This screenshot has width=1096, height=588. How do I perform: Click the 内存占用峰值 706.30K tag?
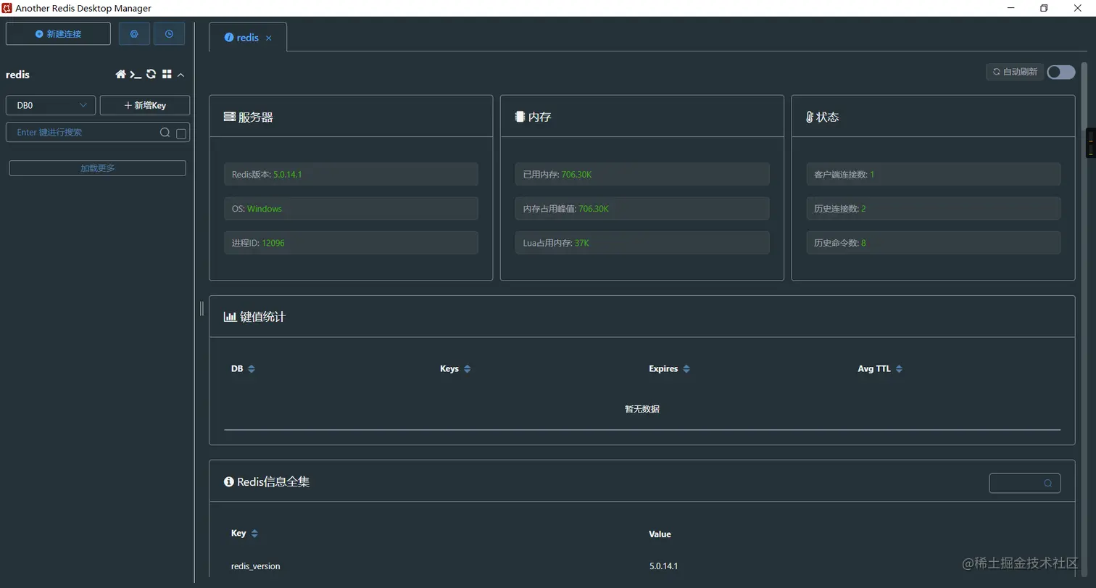(x=642, y=209)
